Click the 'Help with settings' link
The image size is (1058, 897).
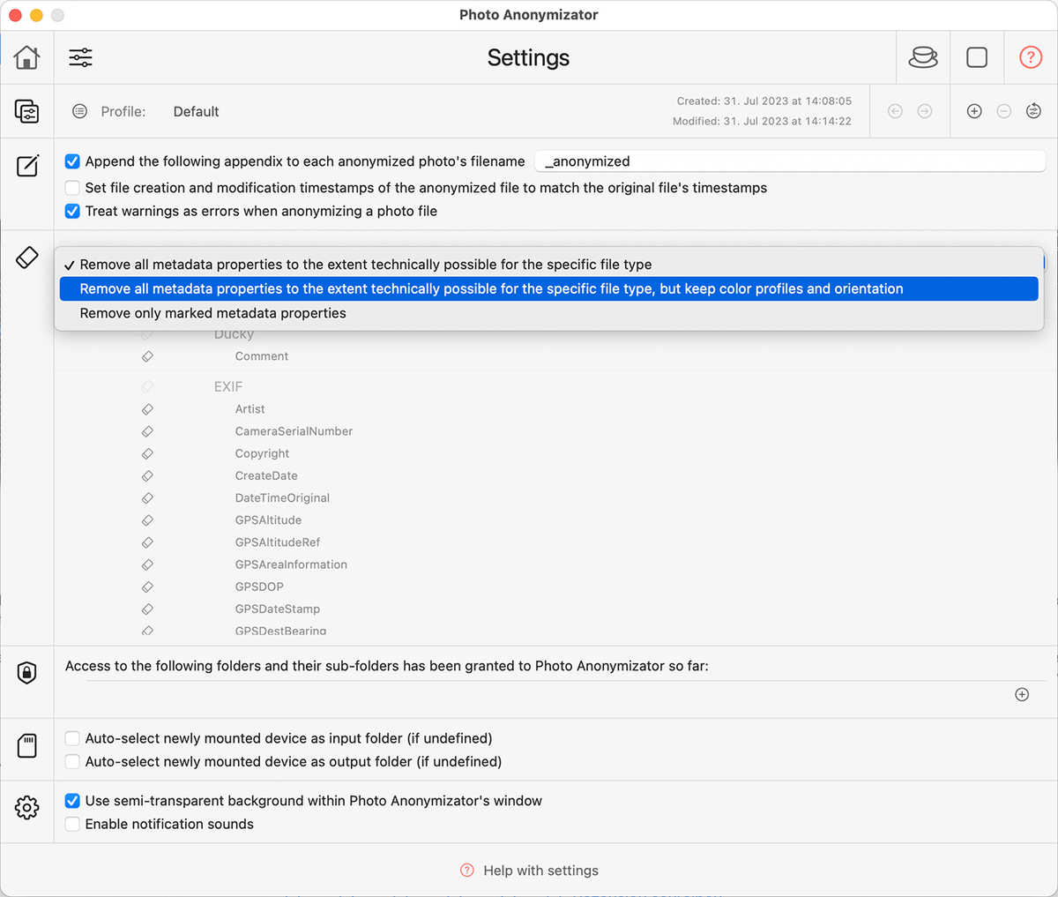(540, 870)
